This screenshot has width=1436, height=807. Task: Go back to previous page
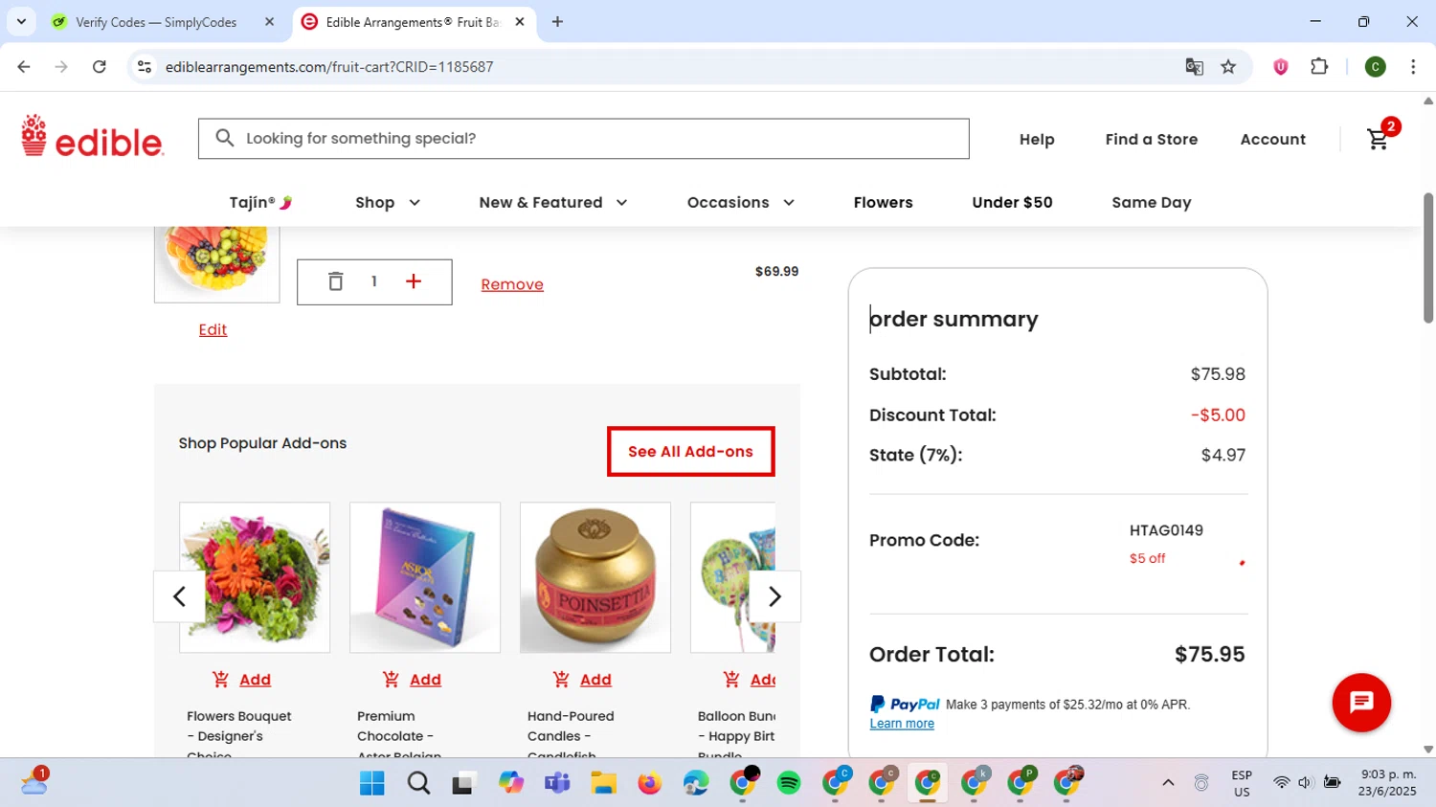24,67
